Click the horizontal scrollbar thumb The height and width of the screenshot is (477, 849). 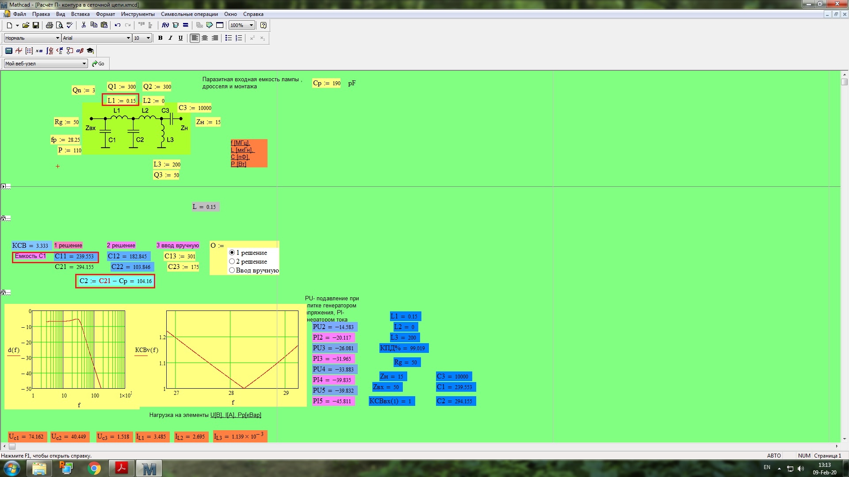pyautogui.click(x=12, y=447)
